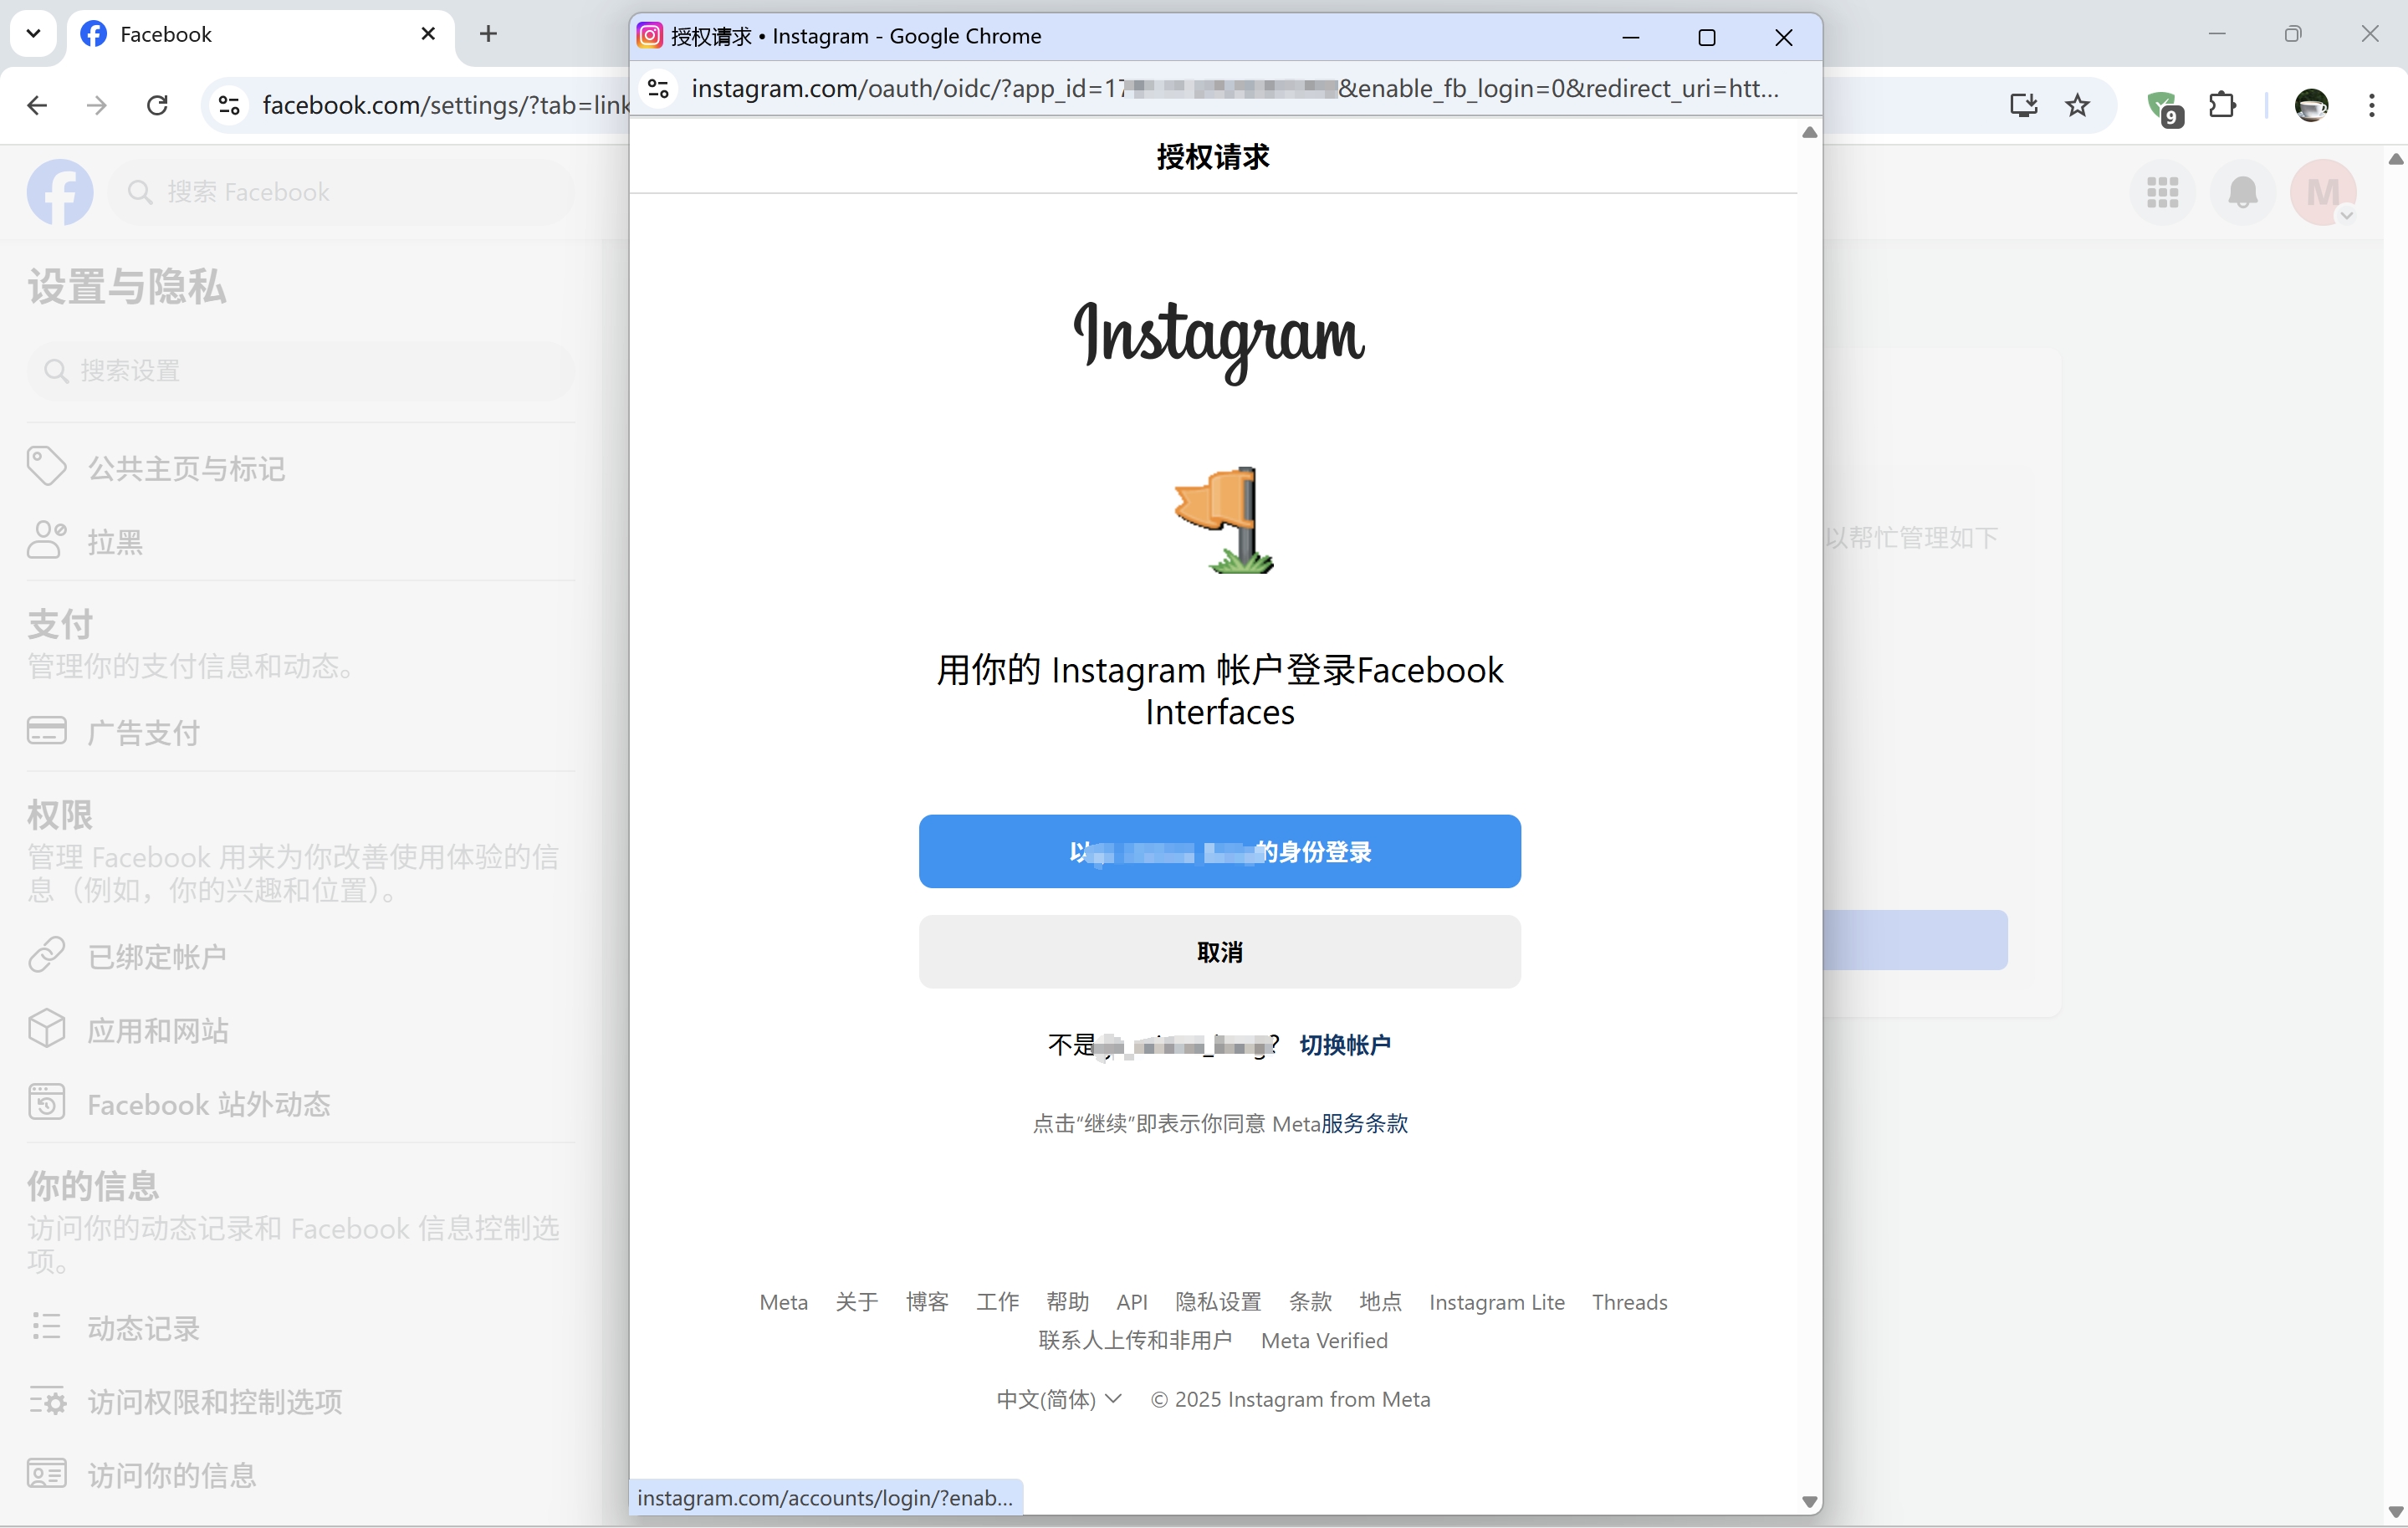Click the Chrome profile avatar
2408x1528 pixels.
pyautogui.click(x=2312, y=104)
